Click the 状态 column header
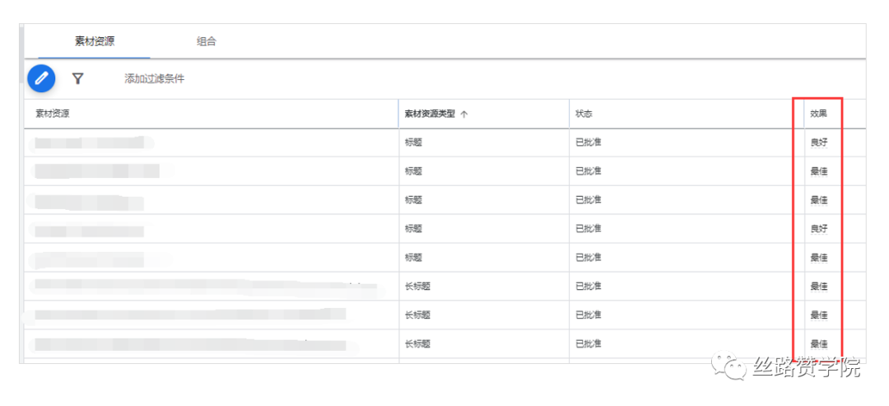Viewport: 889px width, 406px height. tap(584, 114)
